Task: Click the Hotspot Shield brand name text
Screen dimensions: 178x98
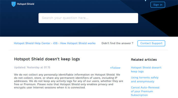Action: coord(25,4)
